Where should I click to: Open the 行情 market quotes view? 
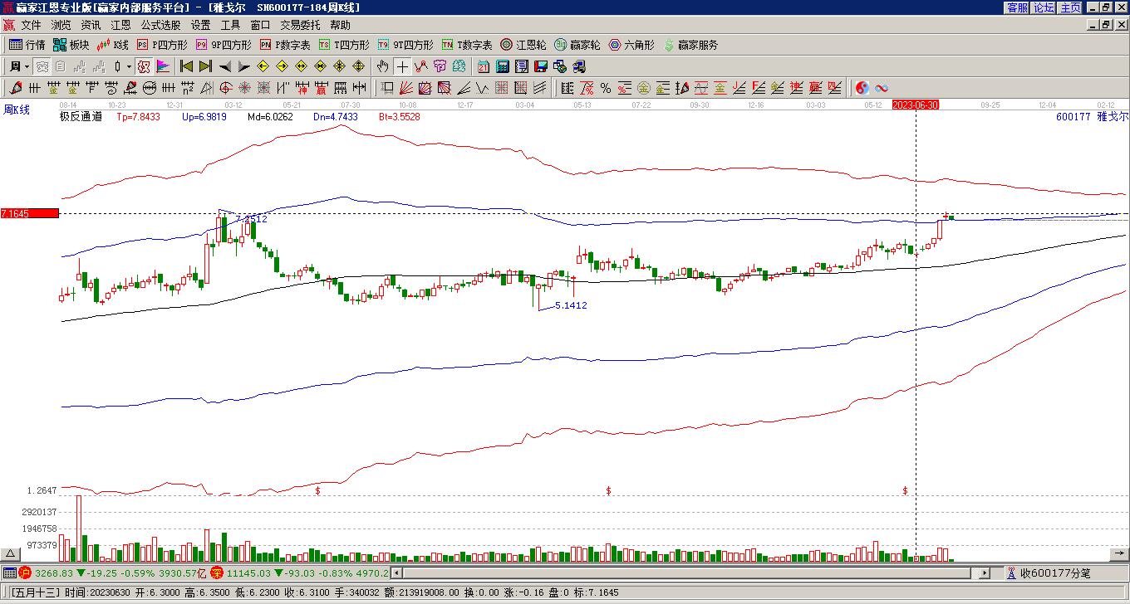(27, 45)
